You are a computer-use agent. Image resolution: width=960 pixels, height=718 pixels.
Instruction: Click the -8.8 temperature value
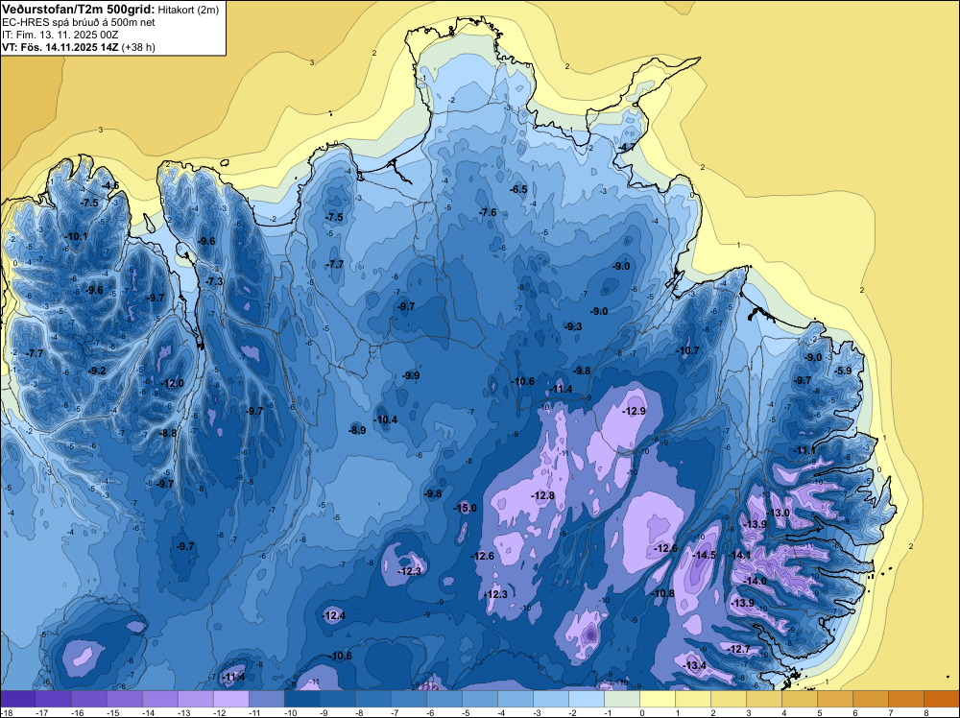click(168, 433)
